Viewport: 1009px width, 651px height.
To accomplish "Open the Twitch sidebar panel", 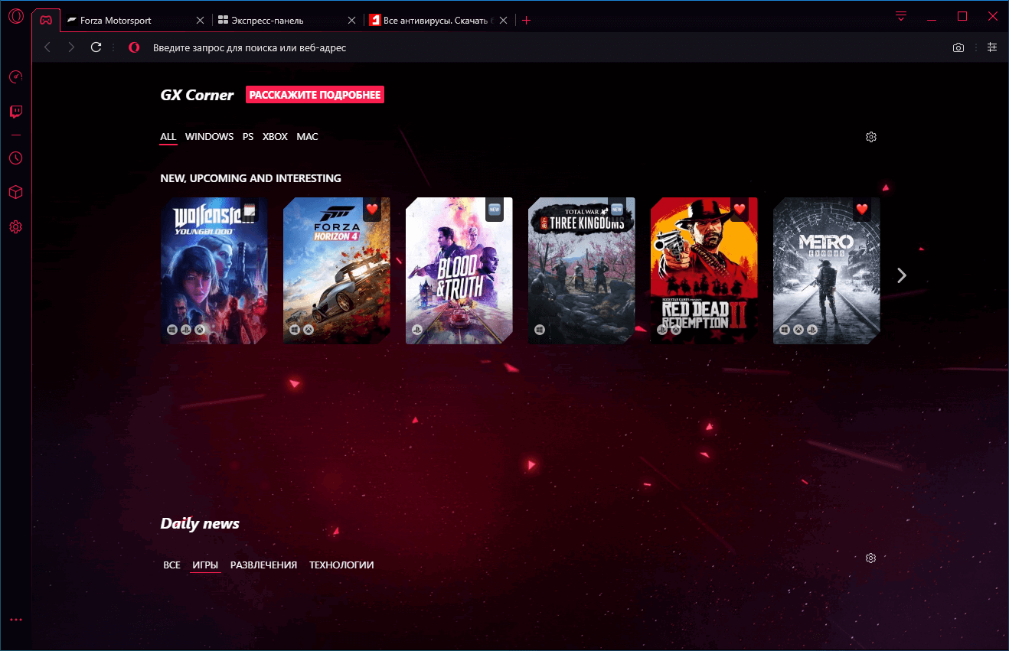I will click(16, 112).
